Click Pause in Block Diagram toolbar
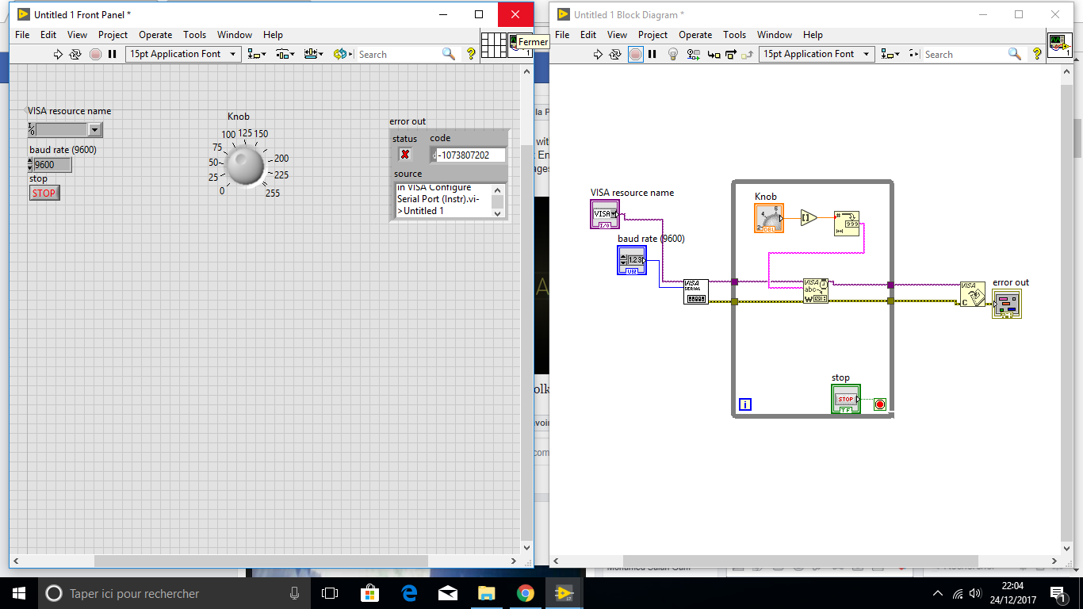This screenshot has width=1083, height=609. (x=652, y=54)
